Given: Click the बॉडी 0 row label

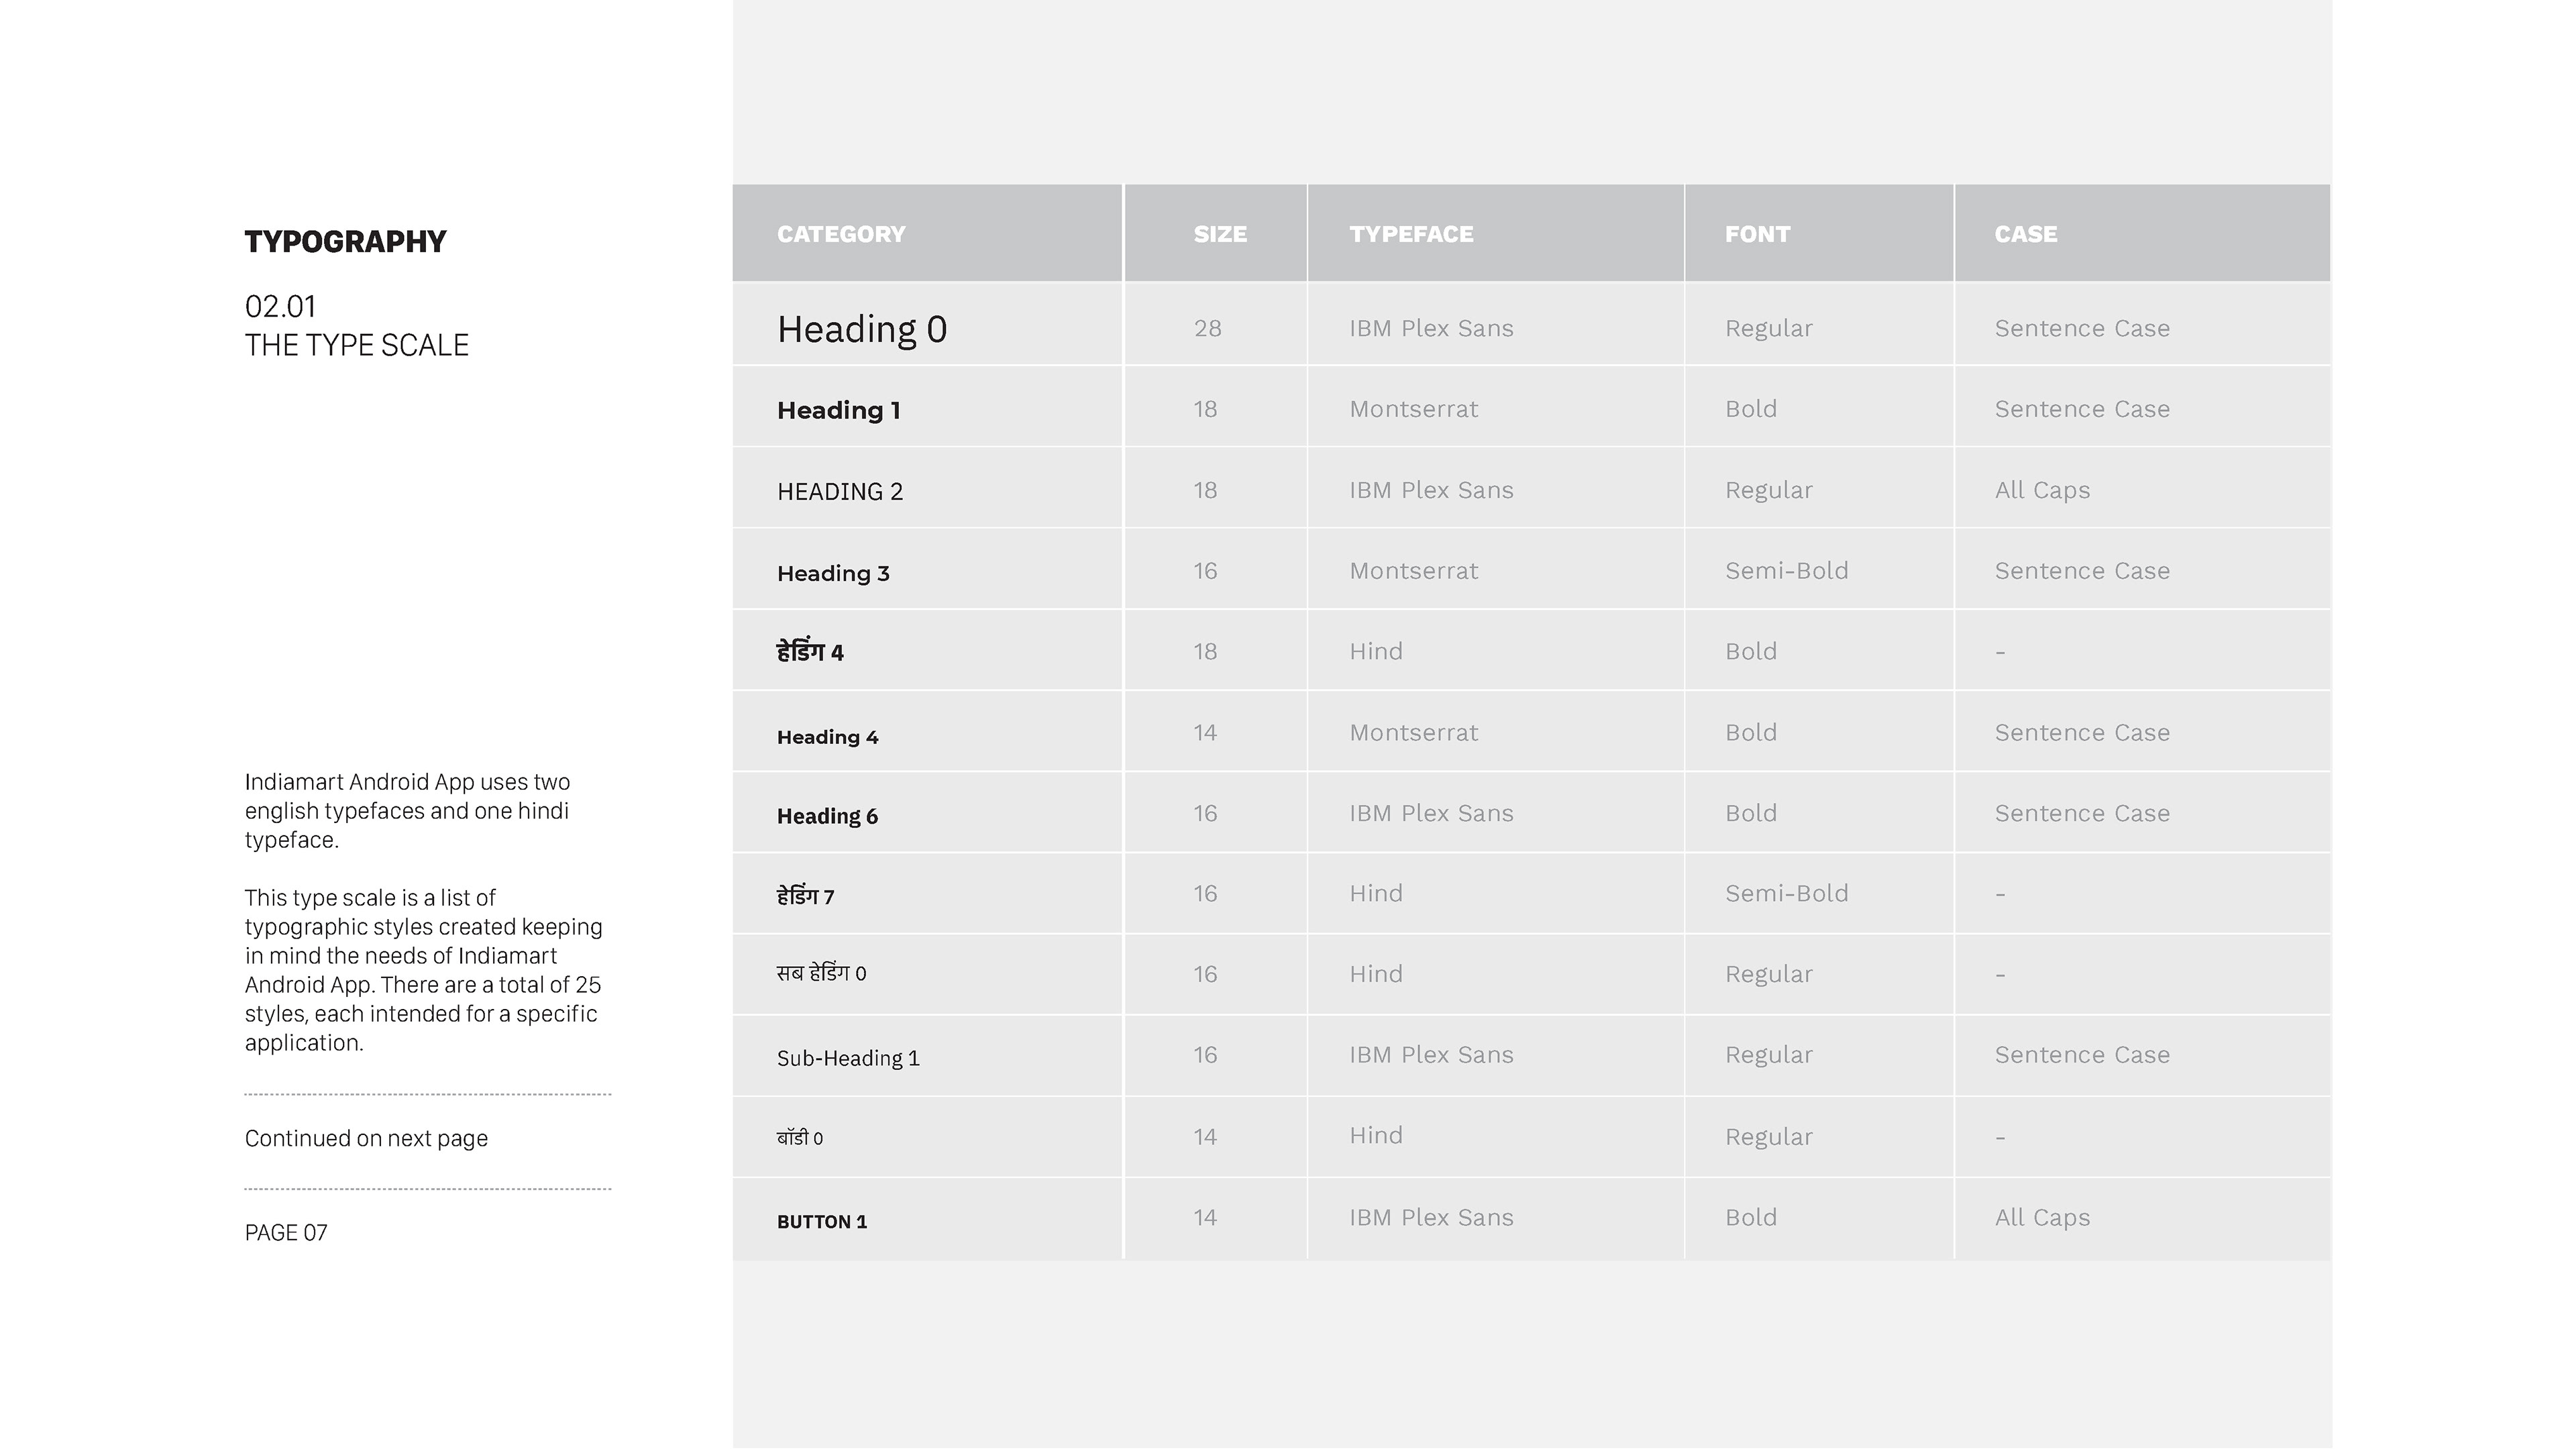Looking at the screenshot, I should (799, 1138).
